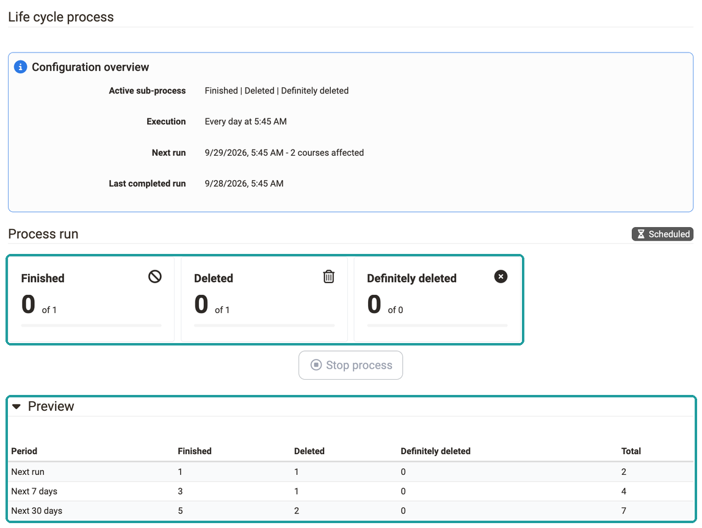Click the value Finished | Deleted | Definitely deleted
This screenshot has width=702, height=528.
pos(277,90)
